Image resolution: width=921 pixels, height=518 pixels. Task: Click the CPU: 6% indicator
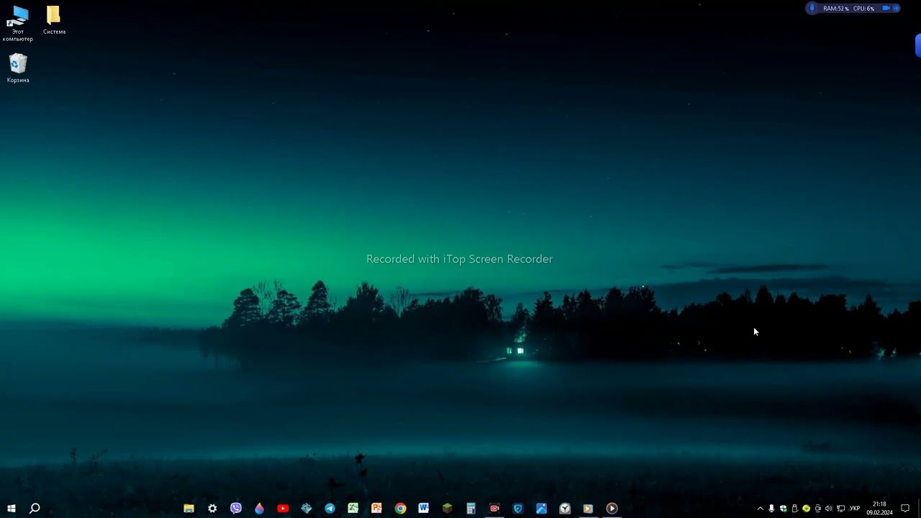(863, 9)
